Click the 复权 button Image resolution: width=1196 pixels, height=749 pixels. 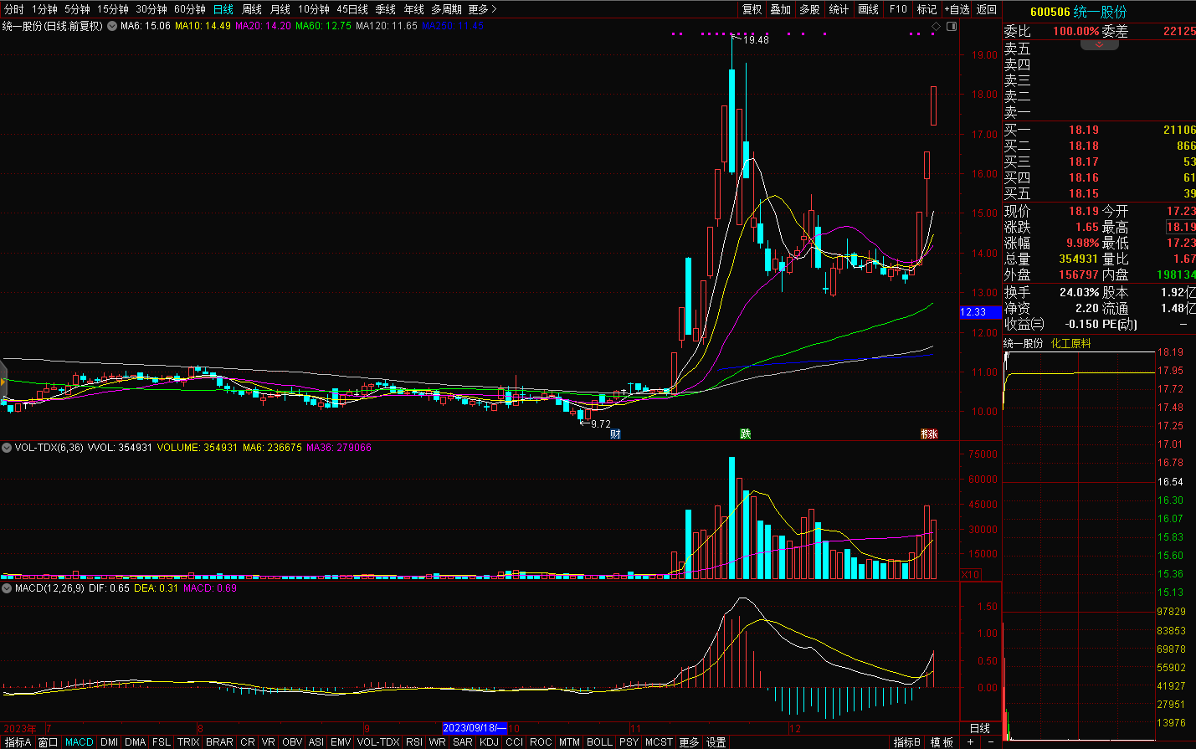click(752, 9)
